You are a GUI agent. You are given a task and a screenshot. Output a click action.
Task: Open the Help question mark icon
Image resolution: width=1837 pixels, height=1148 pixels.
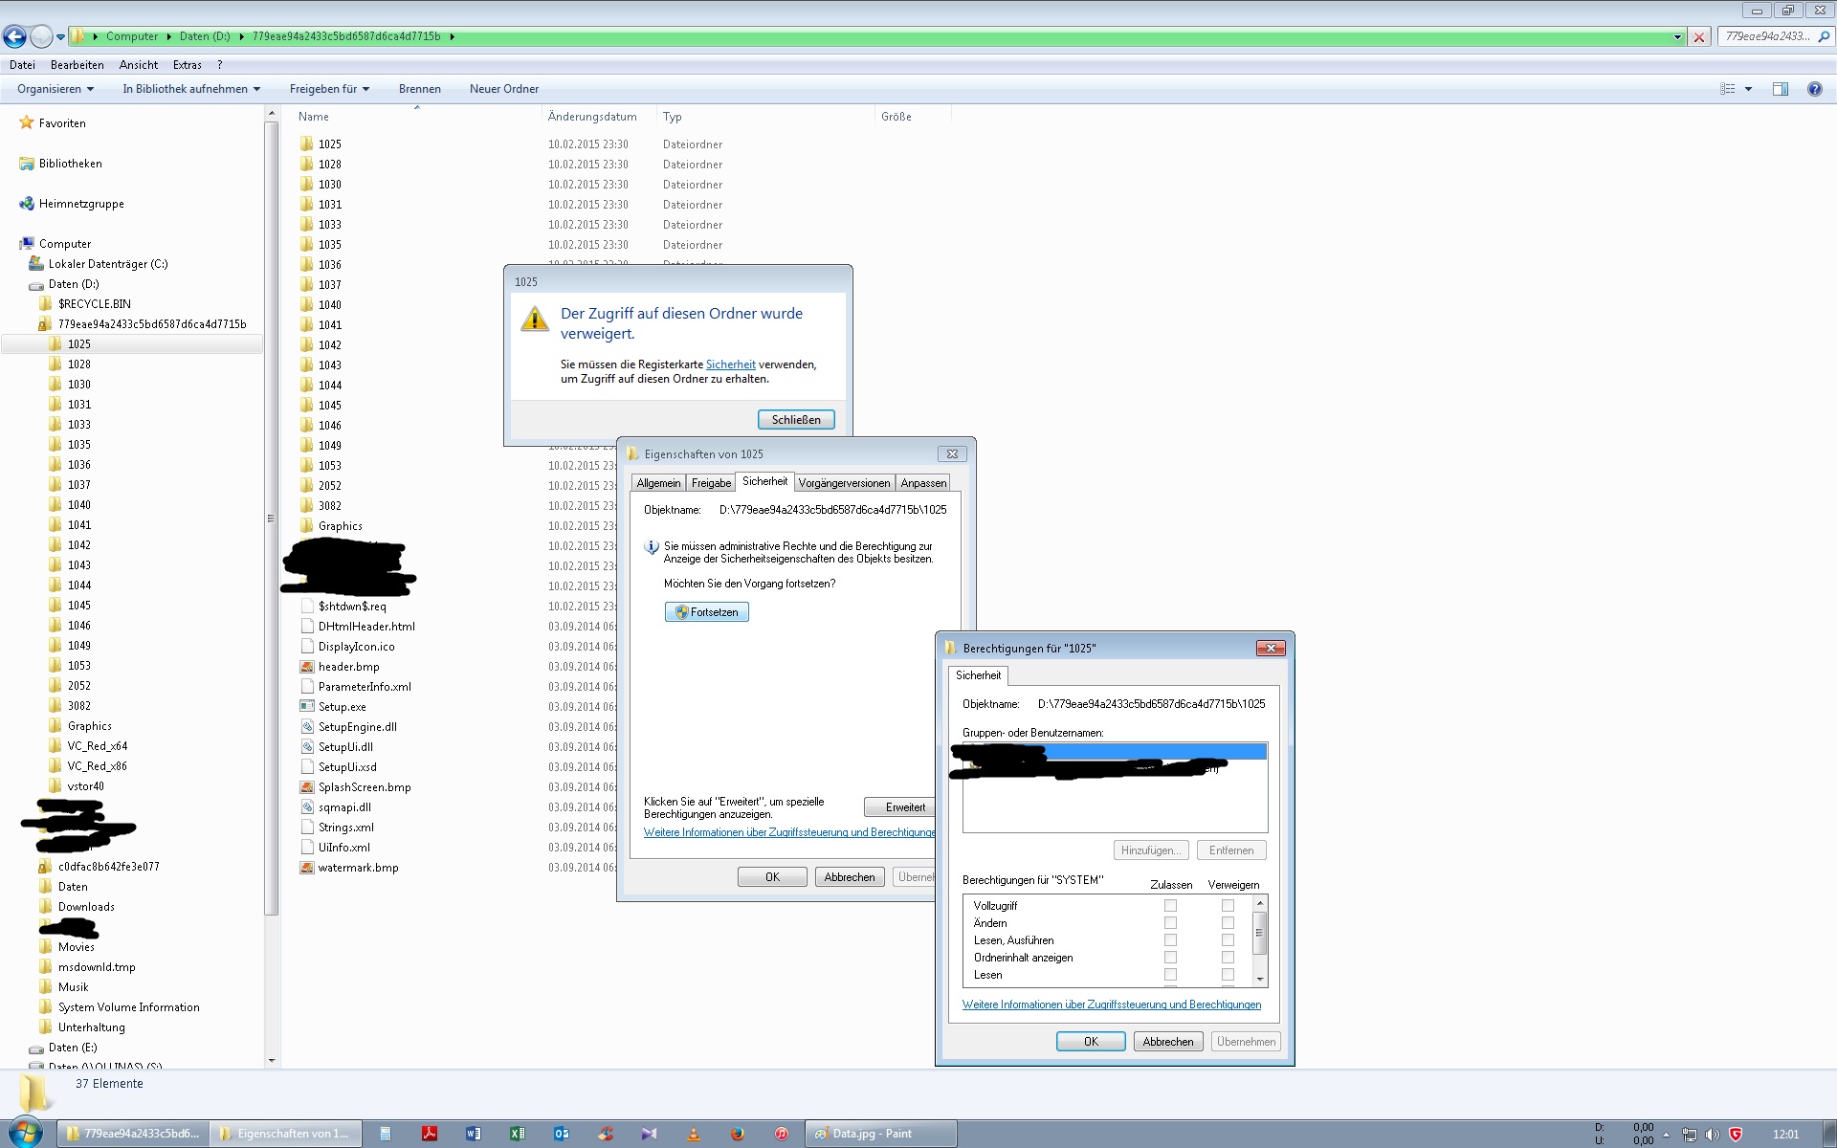1814,89
